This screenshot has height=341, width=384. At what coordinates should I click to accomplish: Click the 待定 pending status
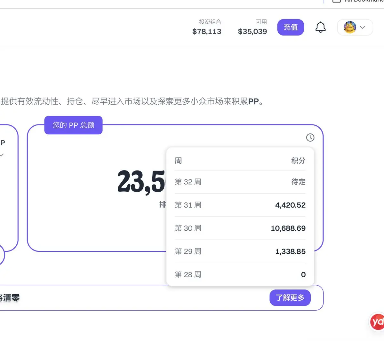[298, 182]
